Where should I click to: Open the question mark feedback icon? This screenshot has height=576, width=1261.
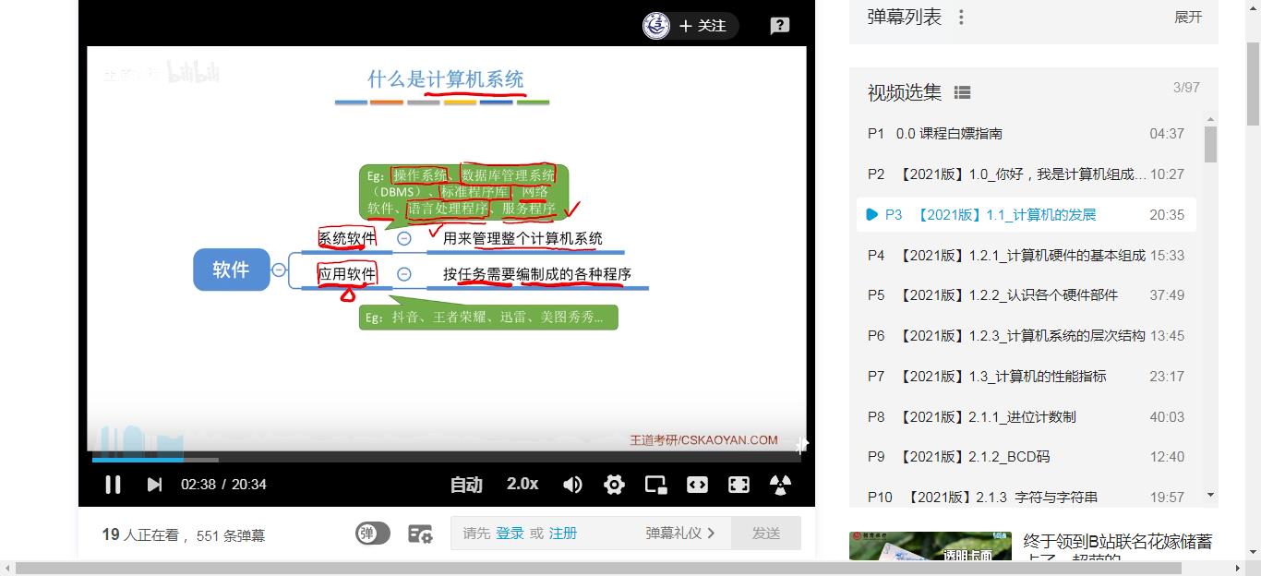click(780, 26)
